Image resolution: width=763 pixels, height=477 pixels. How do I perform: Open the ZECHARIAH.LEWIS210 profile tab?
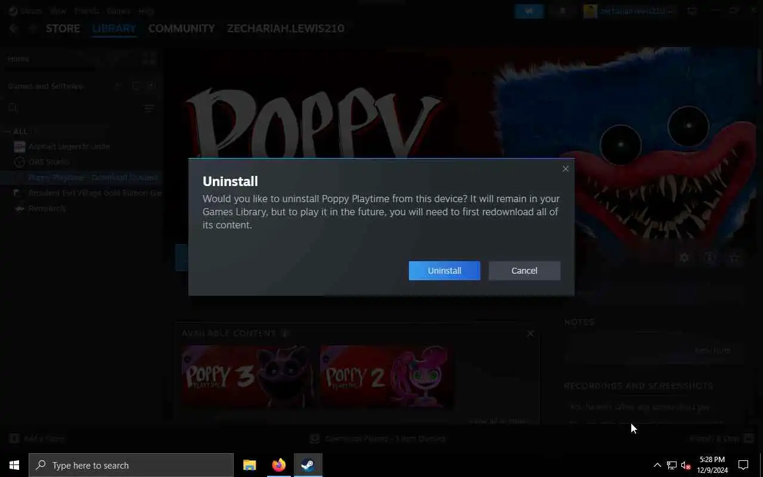(x=286, y=28)
